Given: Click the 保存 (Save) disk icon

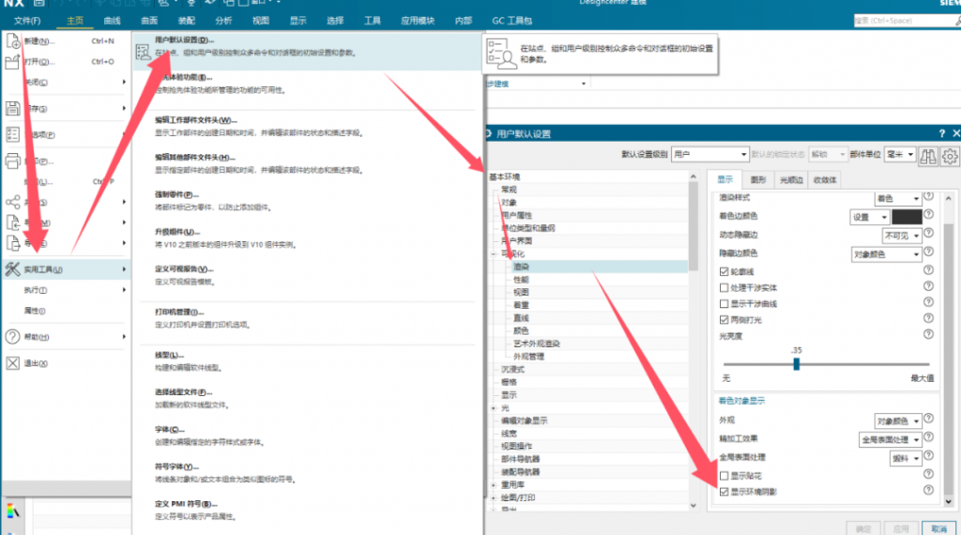Looking at the screenshot, I should (x=13, y=108).
